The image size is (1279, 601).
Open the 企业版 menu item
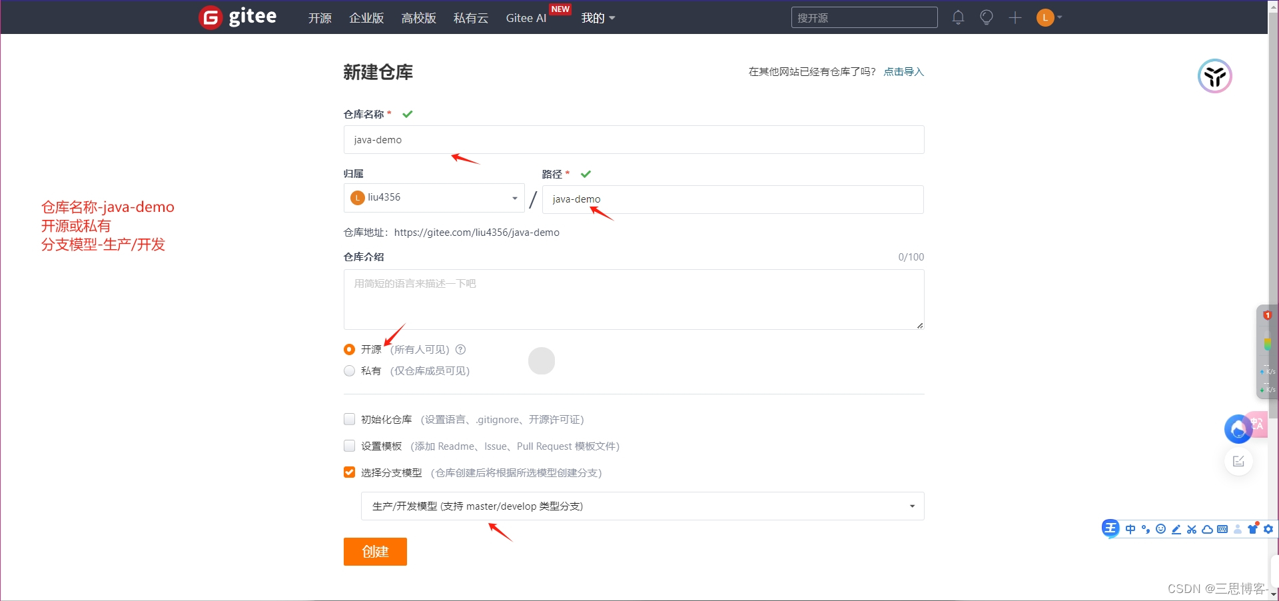pos(366,18)
